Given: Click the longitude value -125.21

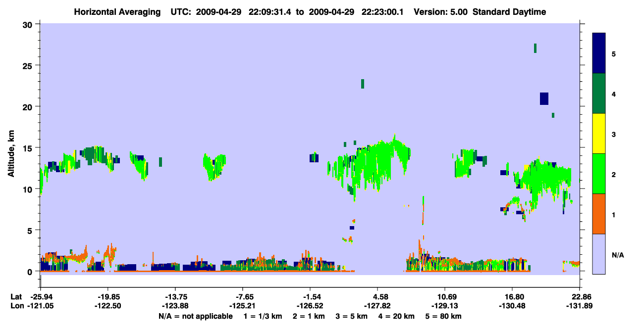Looking at the screenshot, I should (x=242, y=306).
